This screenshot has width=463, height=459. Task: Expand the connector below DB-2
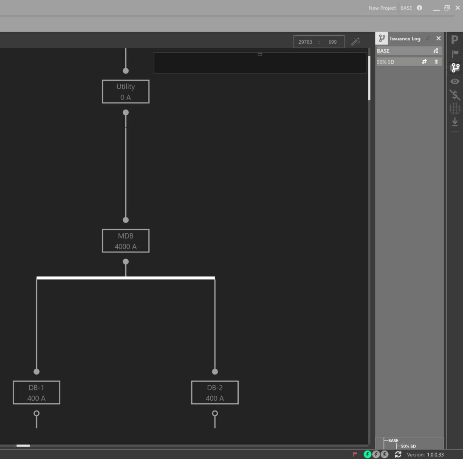pyautogui.click(x=215, y=414)
